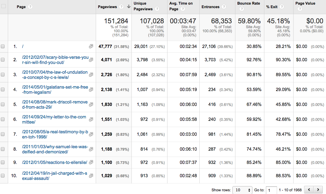Click help icon next to Page header

tap(30, 7)
